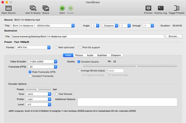The image size is (186, 123).
Task: Check the iPod 5G support box
Action: pos(80,47)
